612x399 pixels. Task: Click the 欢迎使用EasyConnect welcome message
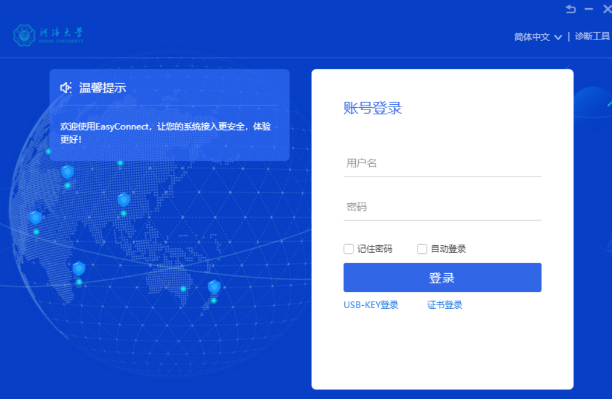tap(165, 133)
